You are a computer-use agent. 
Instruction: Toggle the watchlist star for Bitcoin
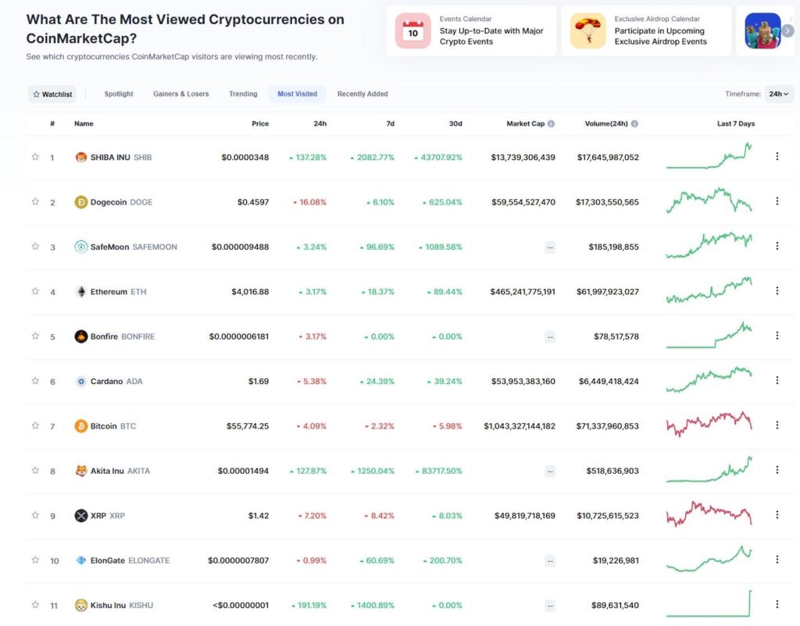(35, 425)
